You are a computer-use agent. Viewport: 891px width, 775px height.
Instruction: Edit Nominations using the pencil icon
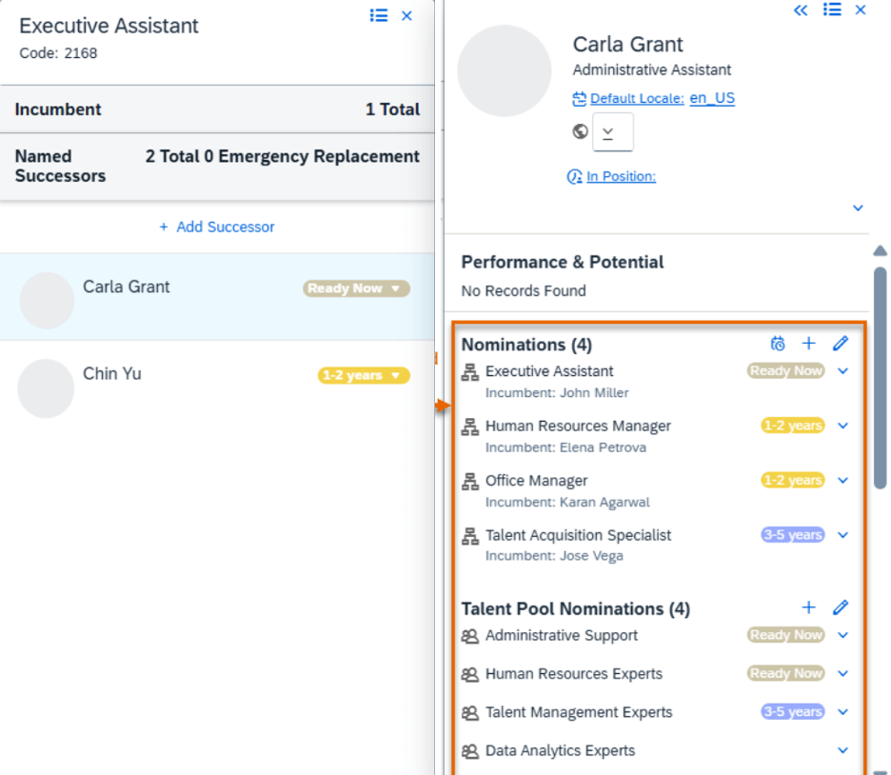[x=840, y=344]
